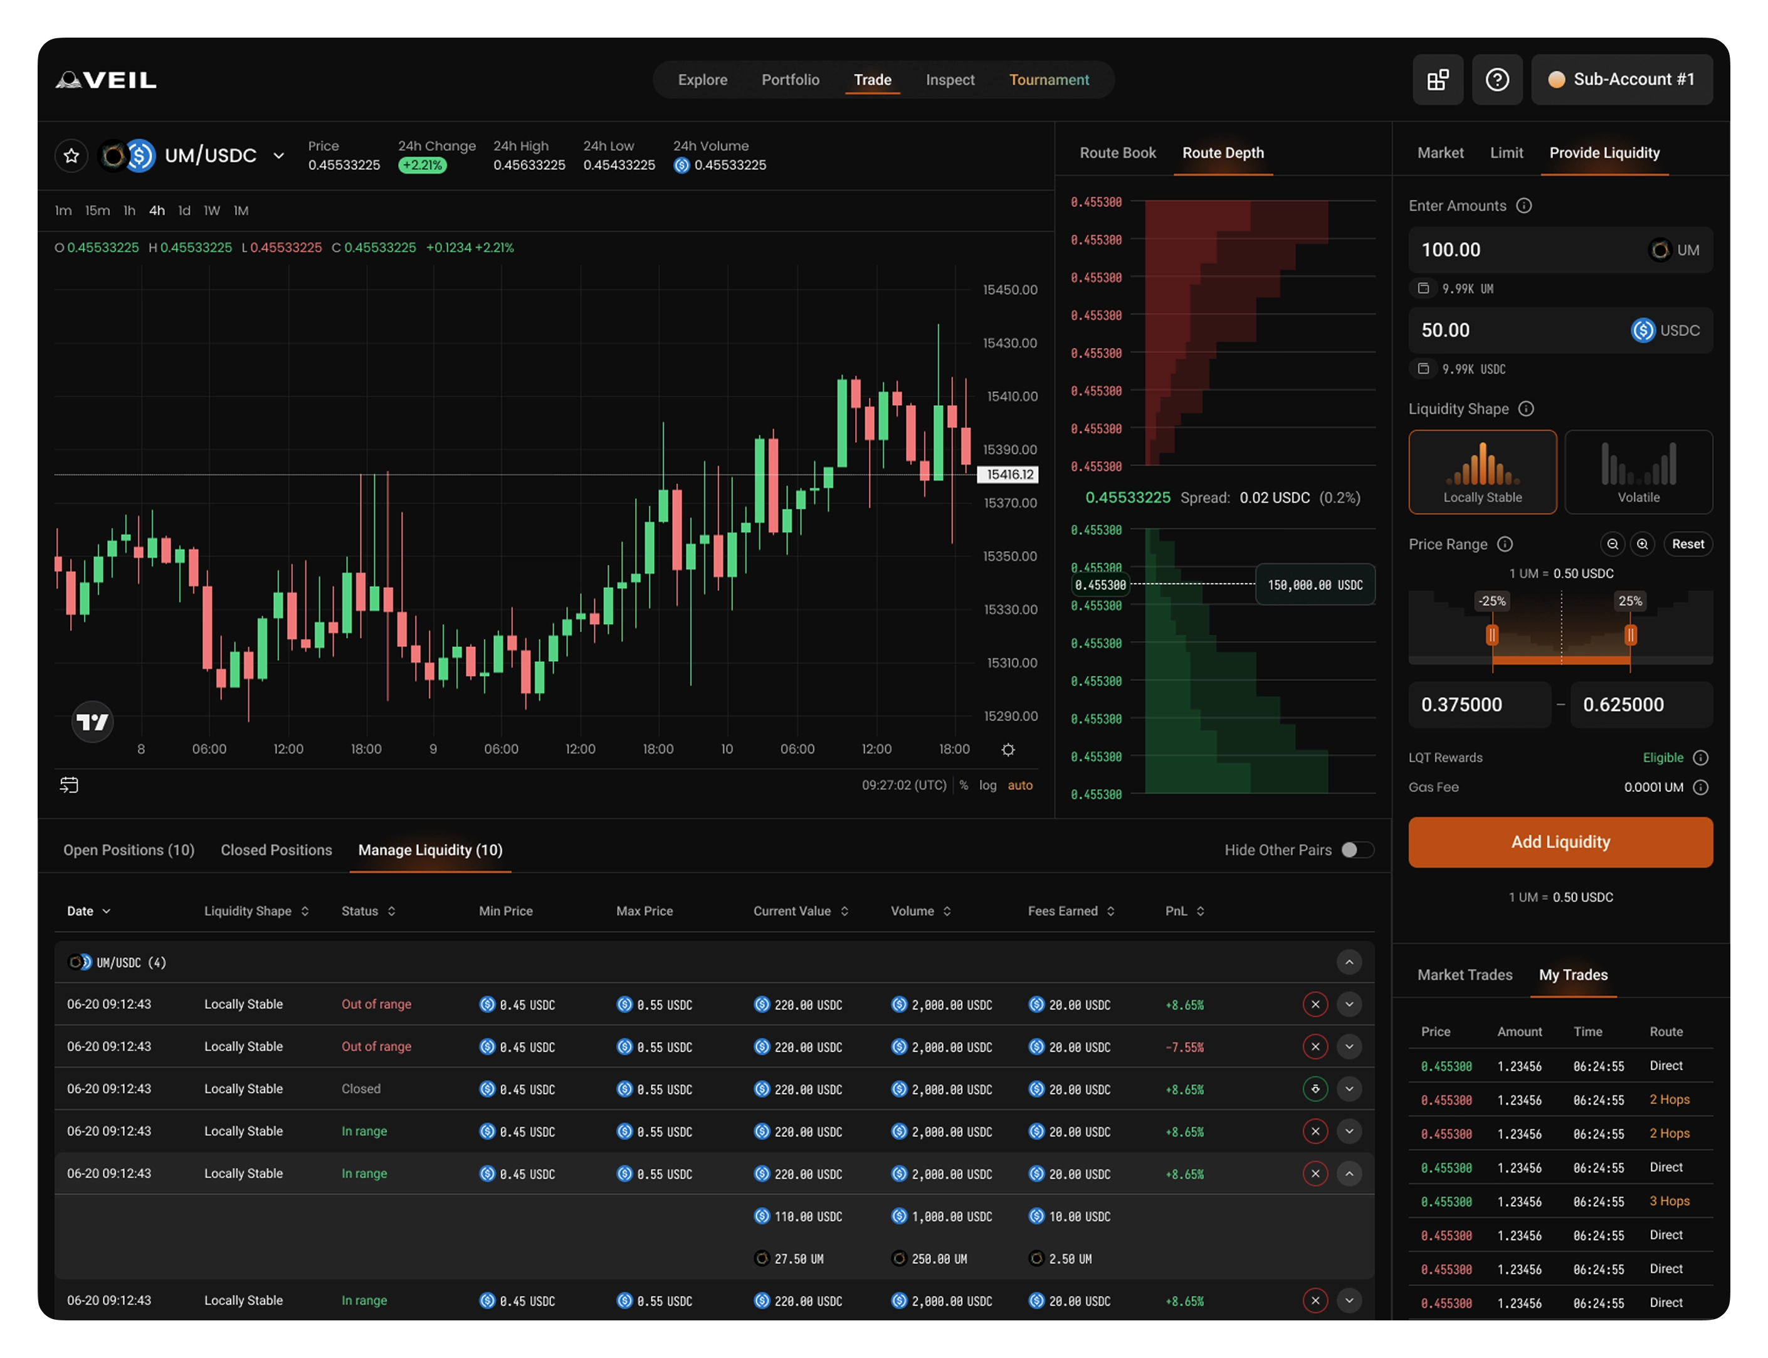Select the 1d chart timeframe
Image resolution: width=1768 pixels, height=1358 pixels.
[184, 210]
